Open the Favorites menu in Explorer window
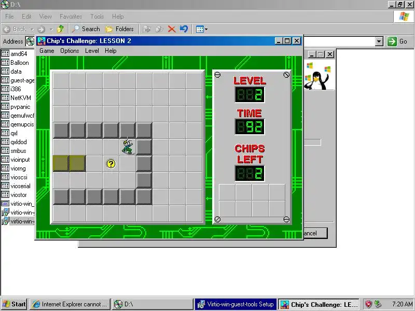 click(71, 17)
